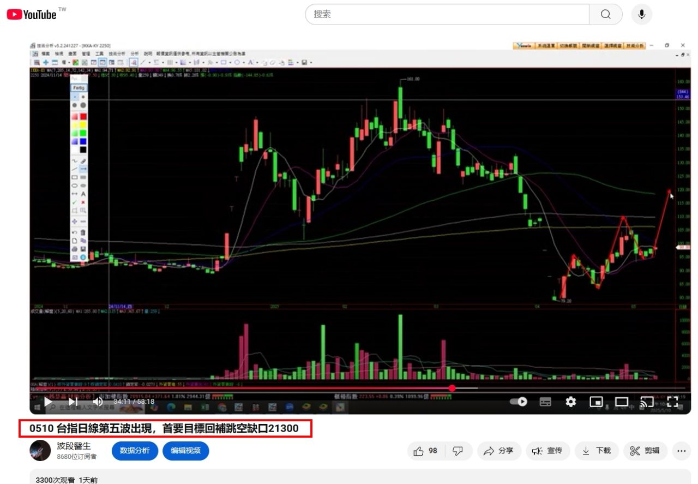
Task: Enable theater mode
Action: coord(622,402)
